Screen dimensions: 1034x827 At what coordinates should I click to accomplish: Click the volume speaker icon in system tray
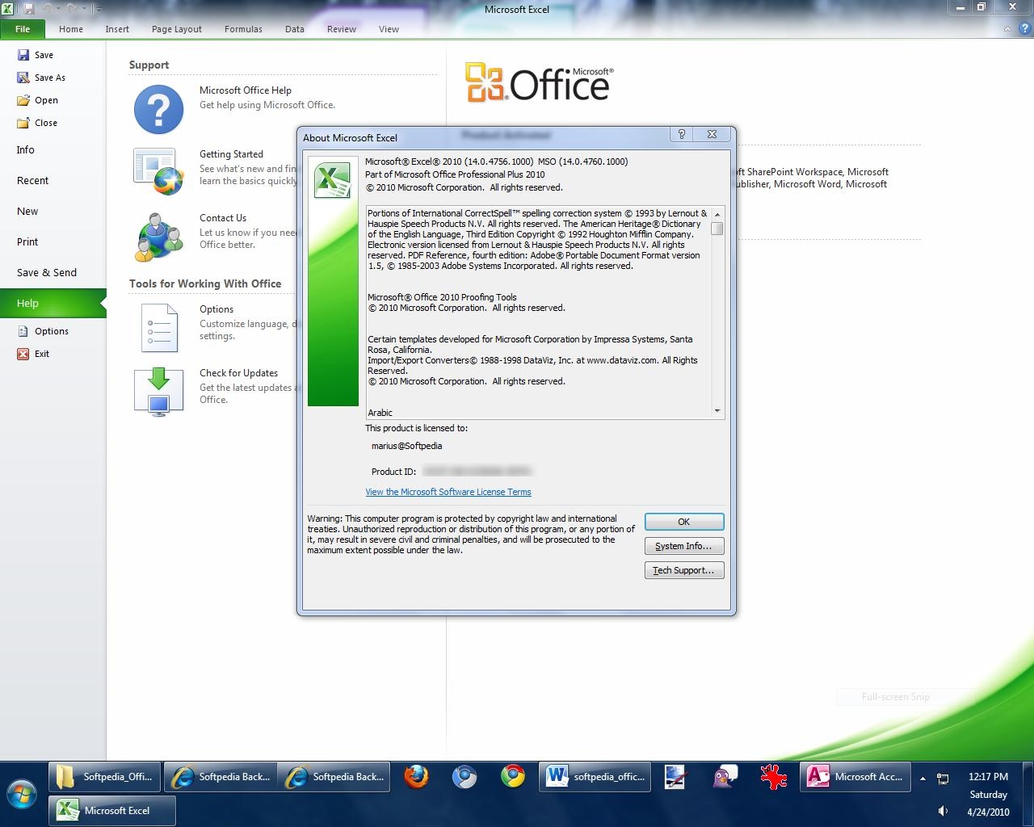943,811
